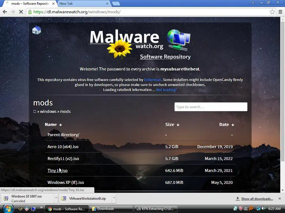Screen dimensions: 285x213
Task: Click orange magnifier tray icon
Action: [251, 209]
